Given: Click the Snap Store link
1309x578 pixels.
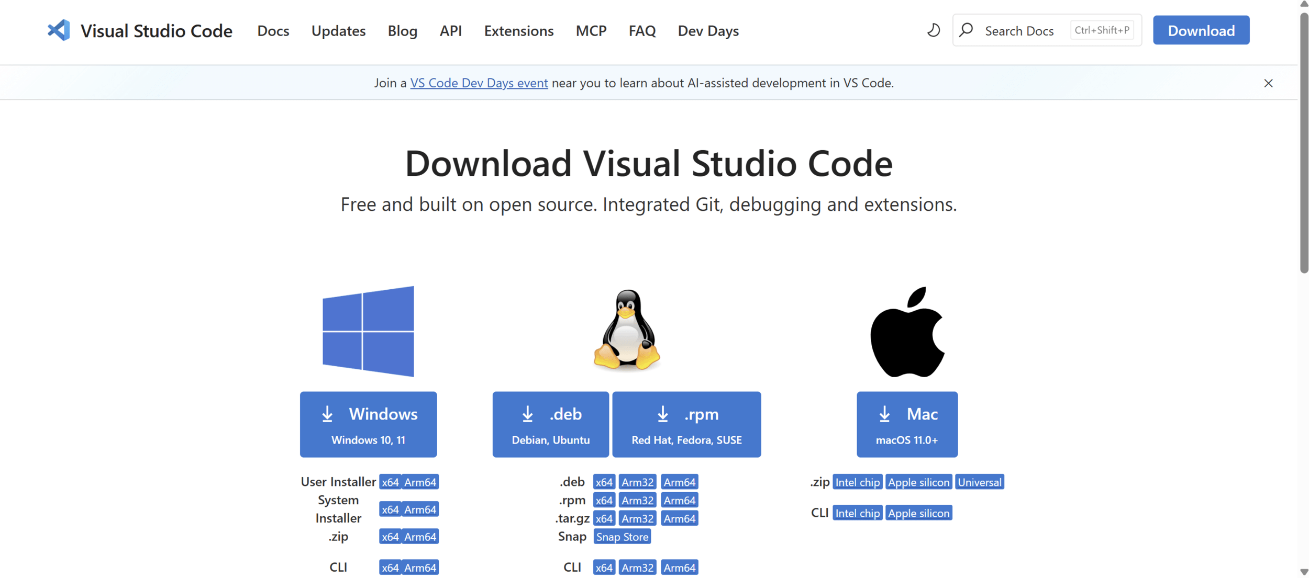Looking at the screenshot, I should [x=622, y=537].
